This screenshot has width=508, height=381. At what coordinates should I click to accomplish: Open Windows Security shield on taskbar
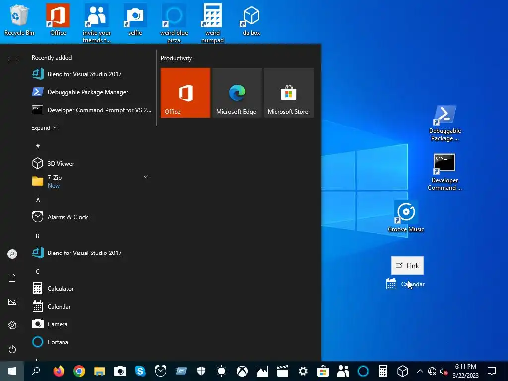201,371
